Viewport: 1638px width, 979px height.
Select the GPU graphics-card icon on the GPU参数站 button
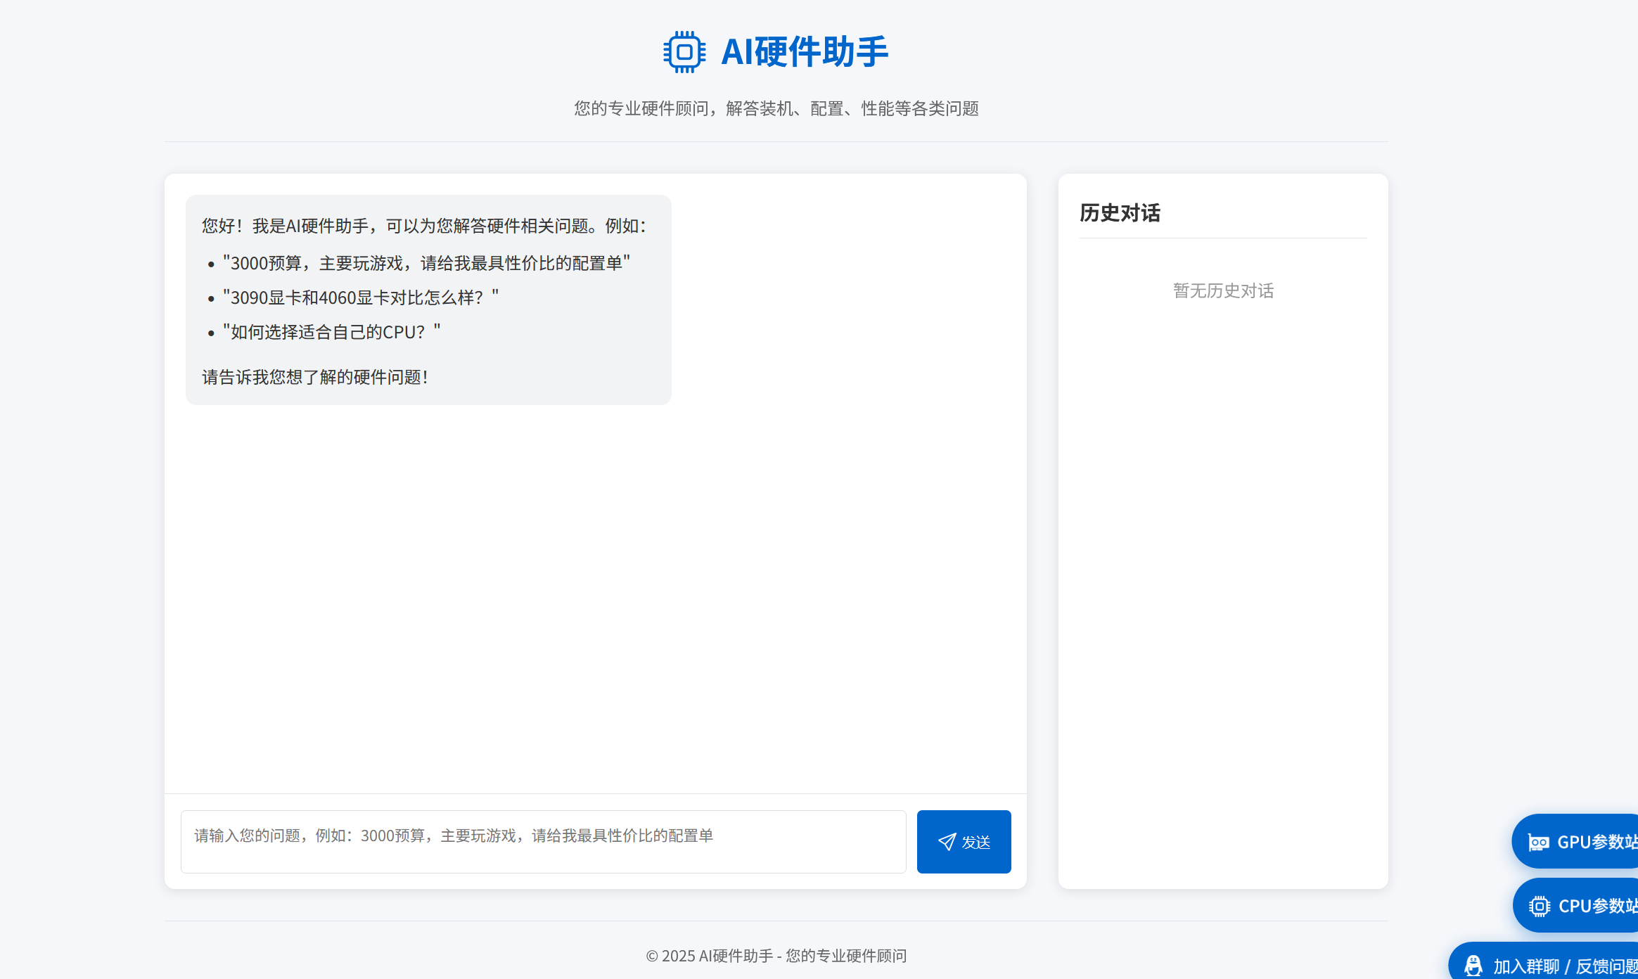(1540, 841)
